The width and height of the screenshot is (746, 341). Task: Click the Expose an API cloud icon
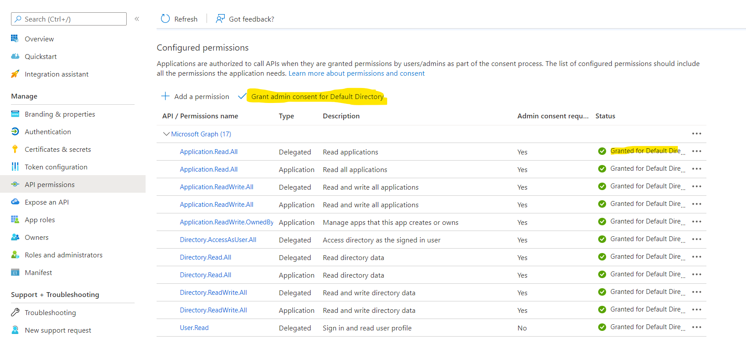tap(15, 202)
